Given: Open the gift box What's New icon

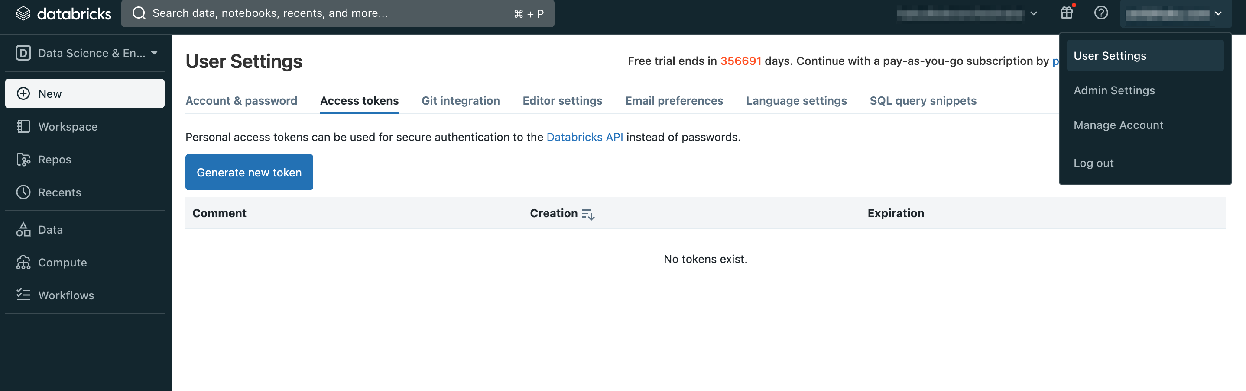Looking at the screenshot, I should (1066, 13).
